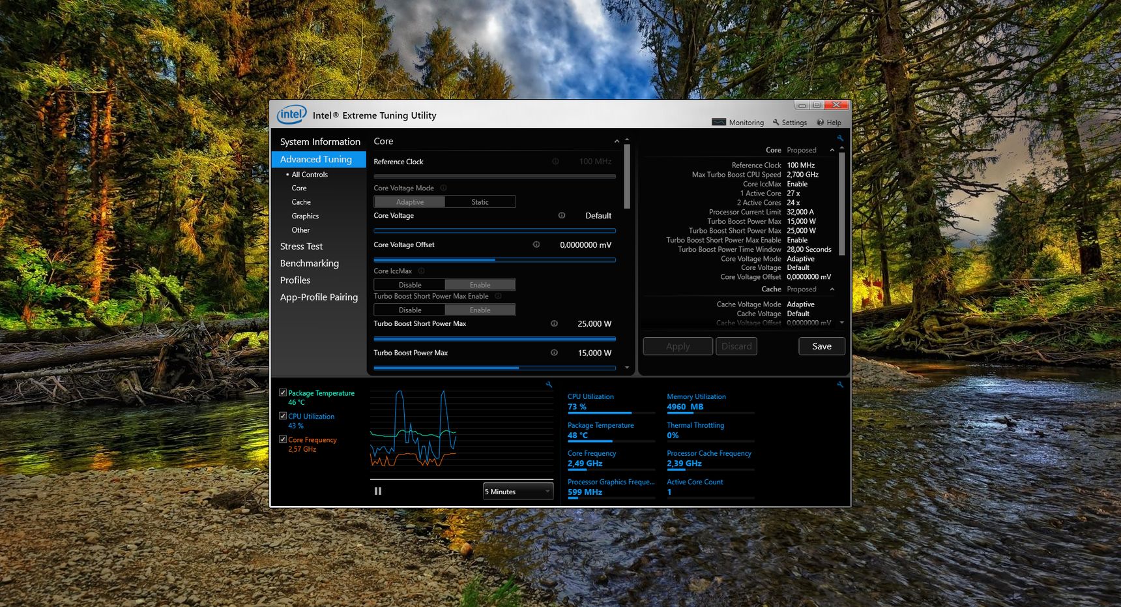The height and width of the screenshot is (607, 1121).
Task: Click the Monitoring link label
Action: (x=746, y=123)
